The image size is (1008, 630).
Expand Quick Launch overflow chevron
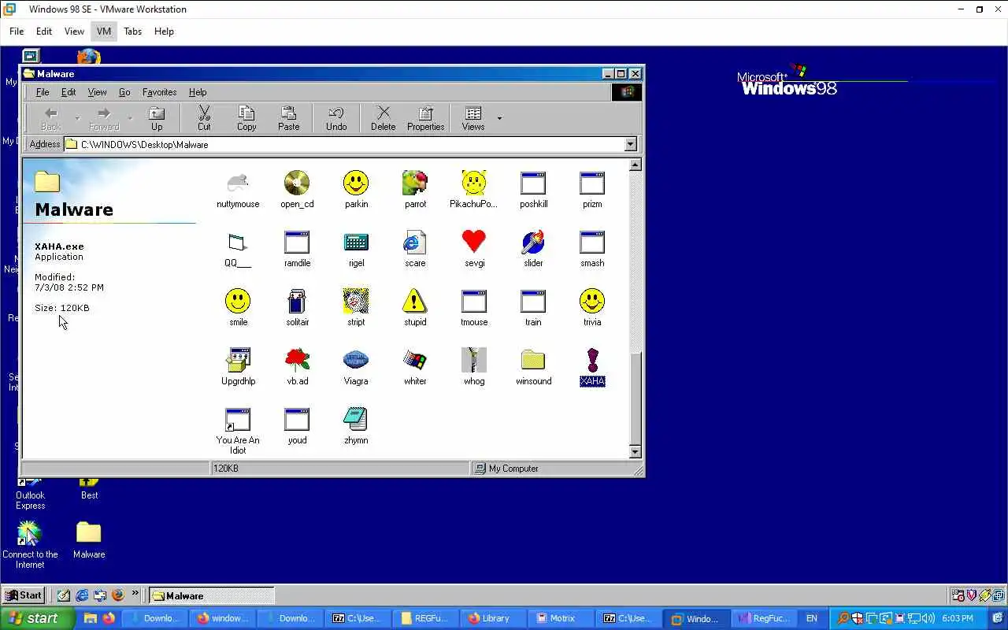pyautogui.click(x=135, y=594)
